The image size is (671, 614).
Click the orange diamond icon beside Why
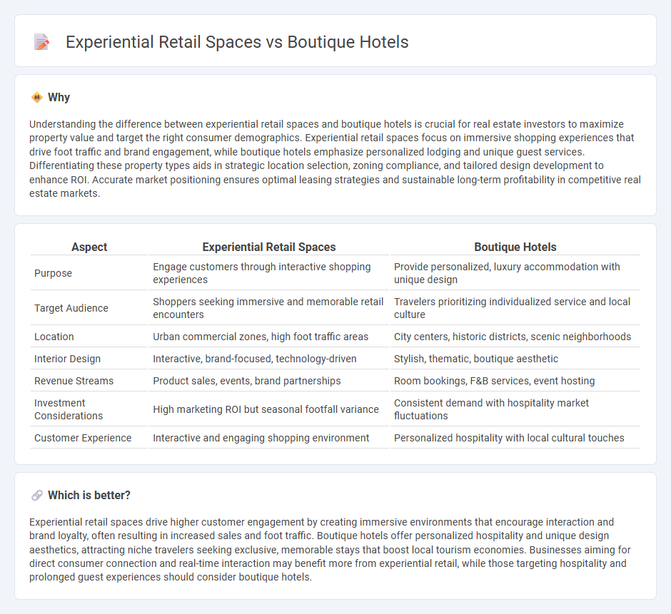37,98
